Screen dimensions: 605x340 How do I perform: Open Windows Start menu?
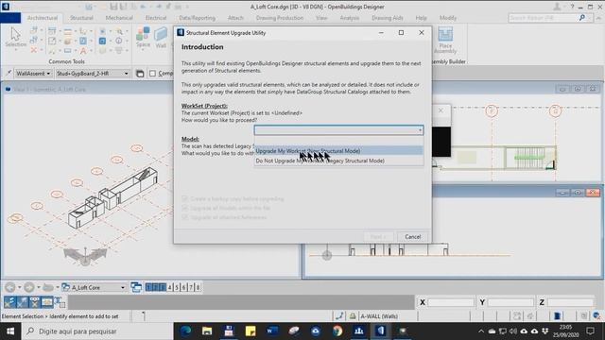click(x=10, y=331)
